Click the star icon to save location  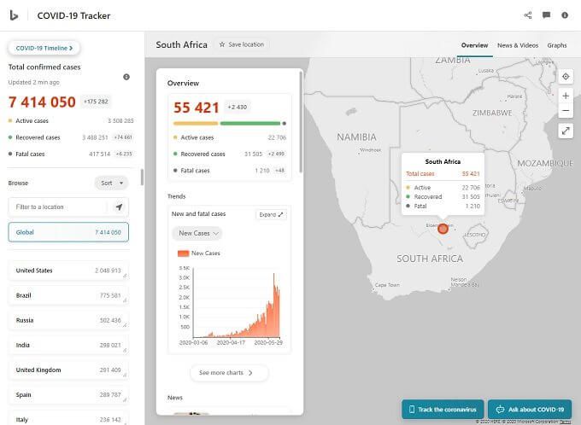(x=222, y=44)
